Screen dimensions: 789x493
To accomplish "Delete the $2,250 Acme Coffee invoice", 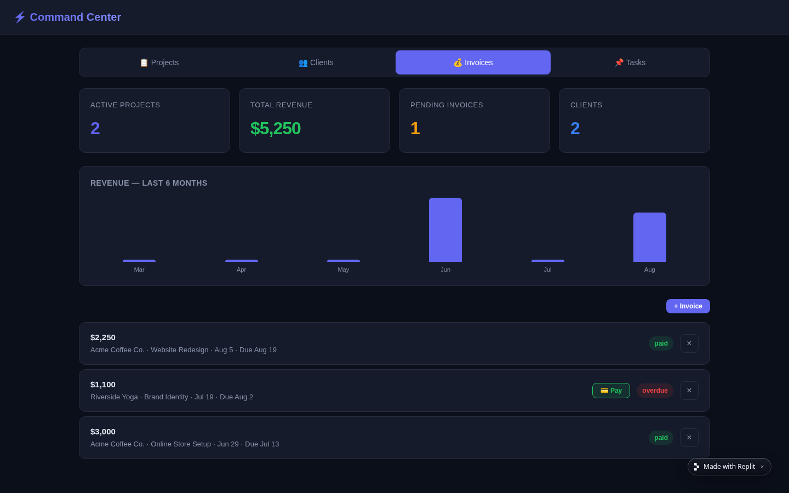I will 689,343.
